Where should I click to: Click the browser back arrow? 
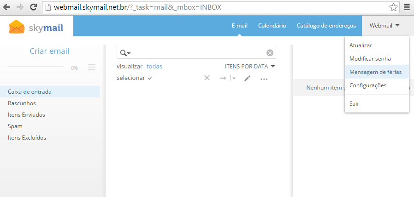coord(6,7)
